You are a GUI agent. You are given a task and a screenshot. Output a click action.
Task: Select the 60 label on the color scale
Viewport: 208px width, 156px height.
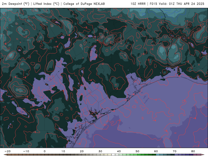point(156,151)
